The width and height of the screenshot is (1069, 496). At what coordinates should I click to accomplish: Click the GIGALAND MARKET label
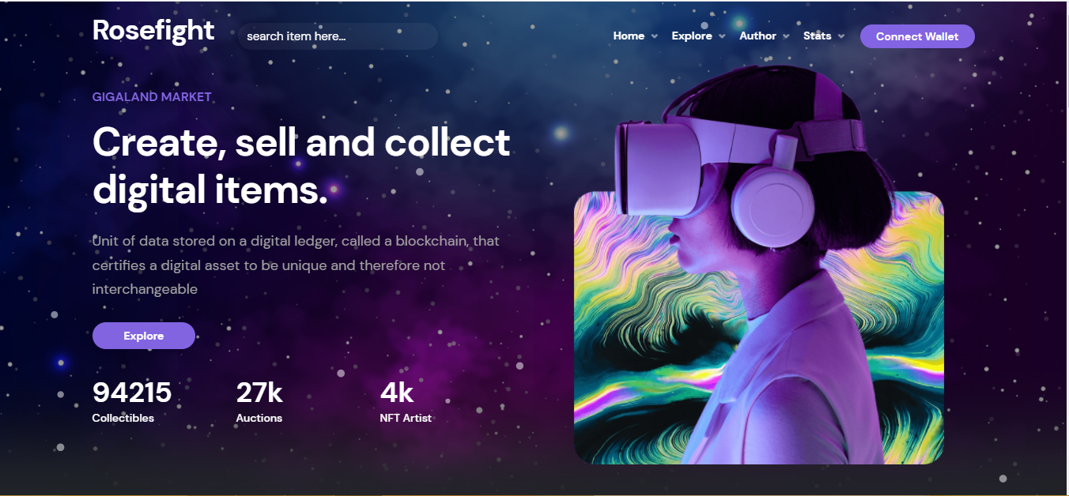[x=152, y=97]
